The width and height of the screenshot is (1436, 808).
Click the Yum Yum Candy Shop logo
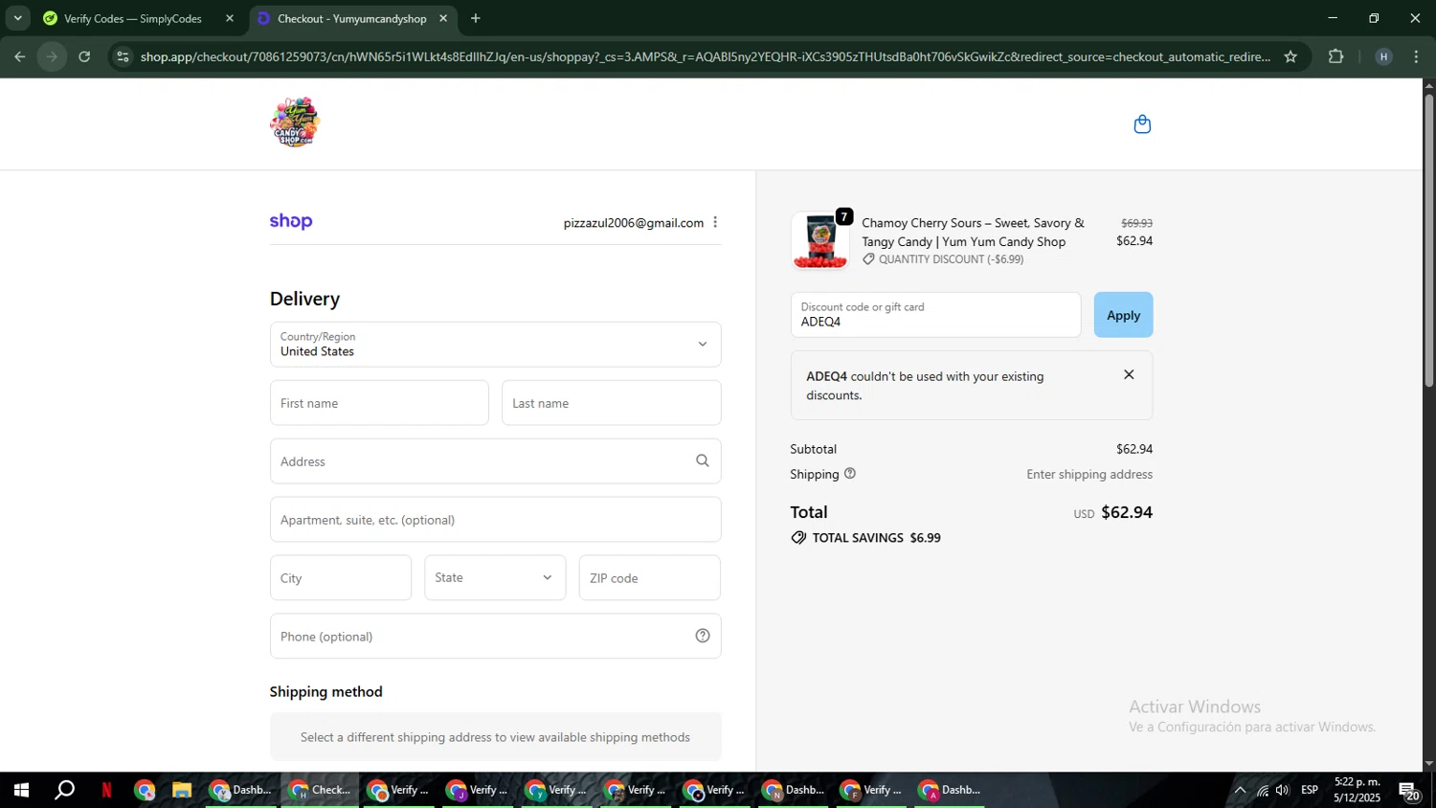pos(294,123)
